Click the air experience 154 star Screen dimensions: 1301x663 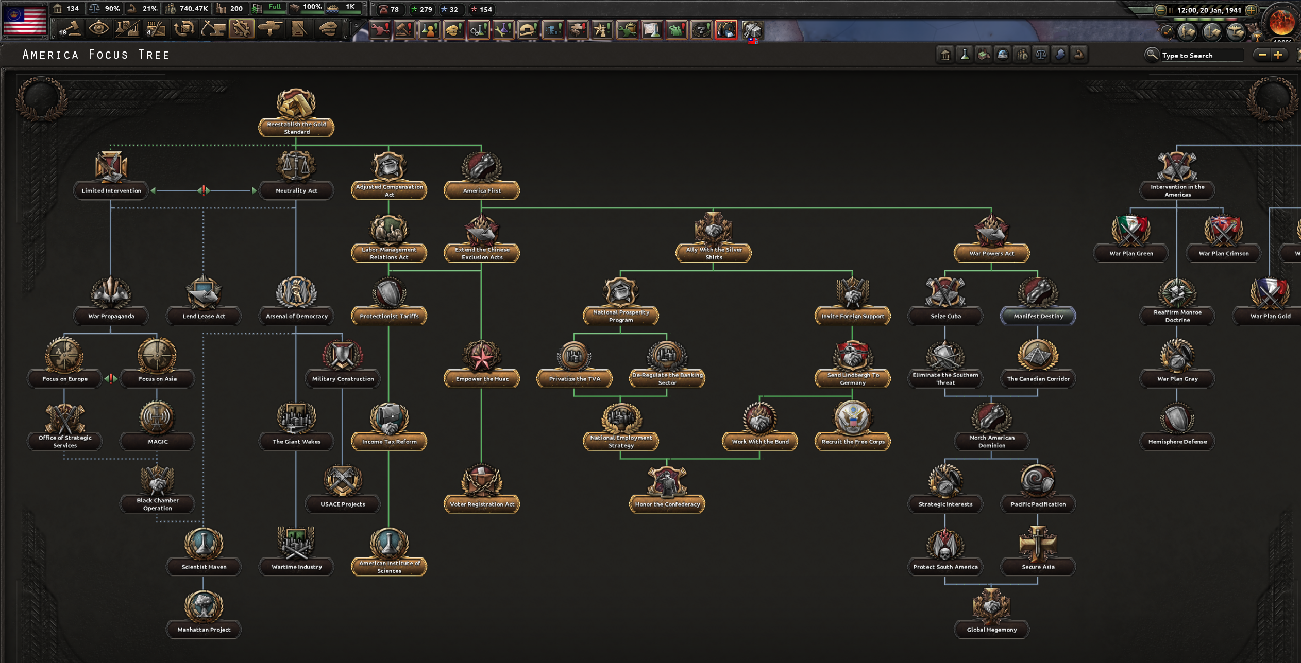click(482, 9)
